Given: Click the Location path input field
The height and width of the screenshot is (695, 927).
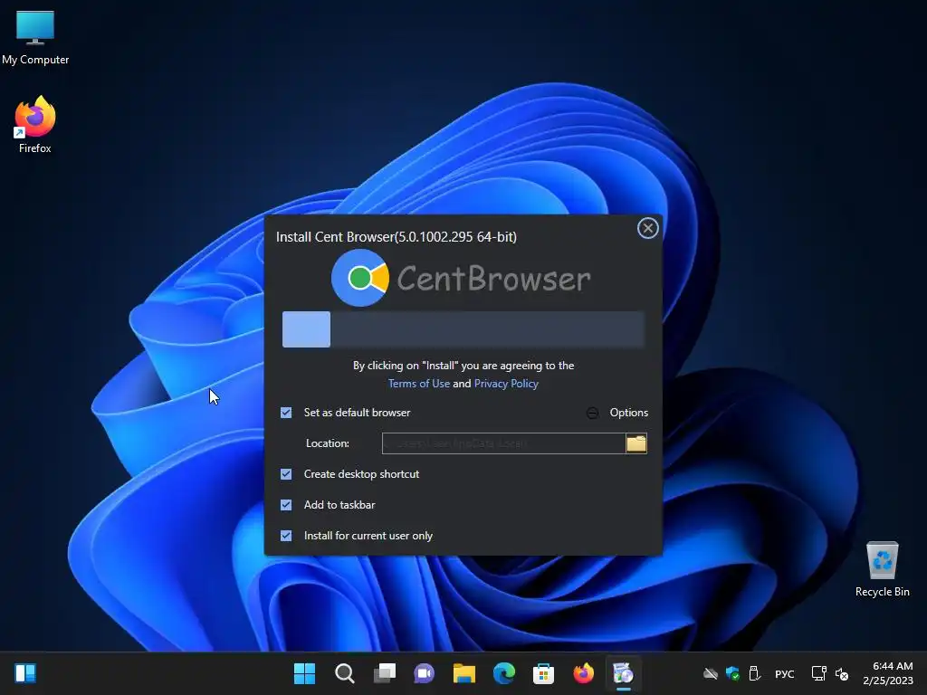Looking at the screenshot, I should pyautogui.click(x=503, y=443).
